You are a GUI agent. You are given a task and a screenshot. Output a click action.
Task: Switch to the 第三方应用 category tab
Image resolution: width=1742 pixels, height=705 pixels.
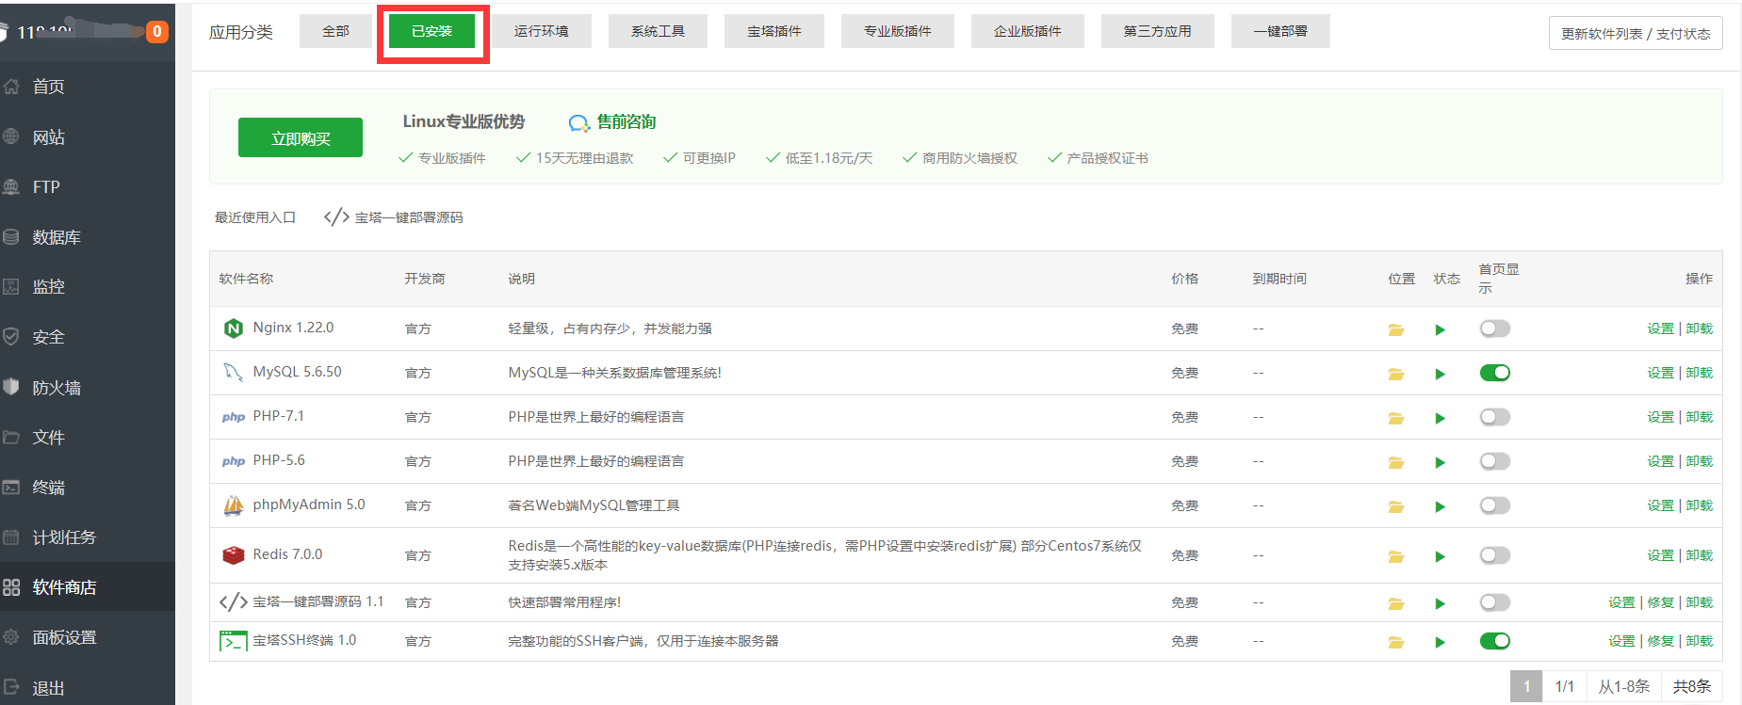tap(1157, 31)
